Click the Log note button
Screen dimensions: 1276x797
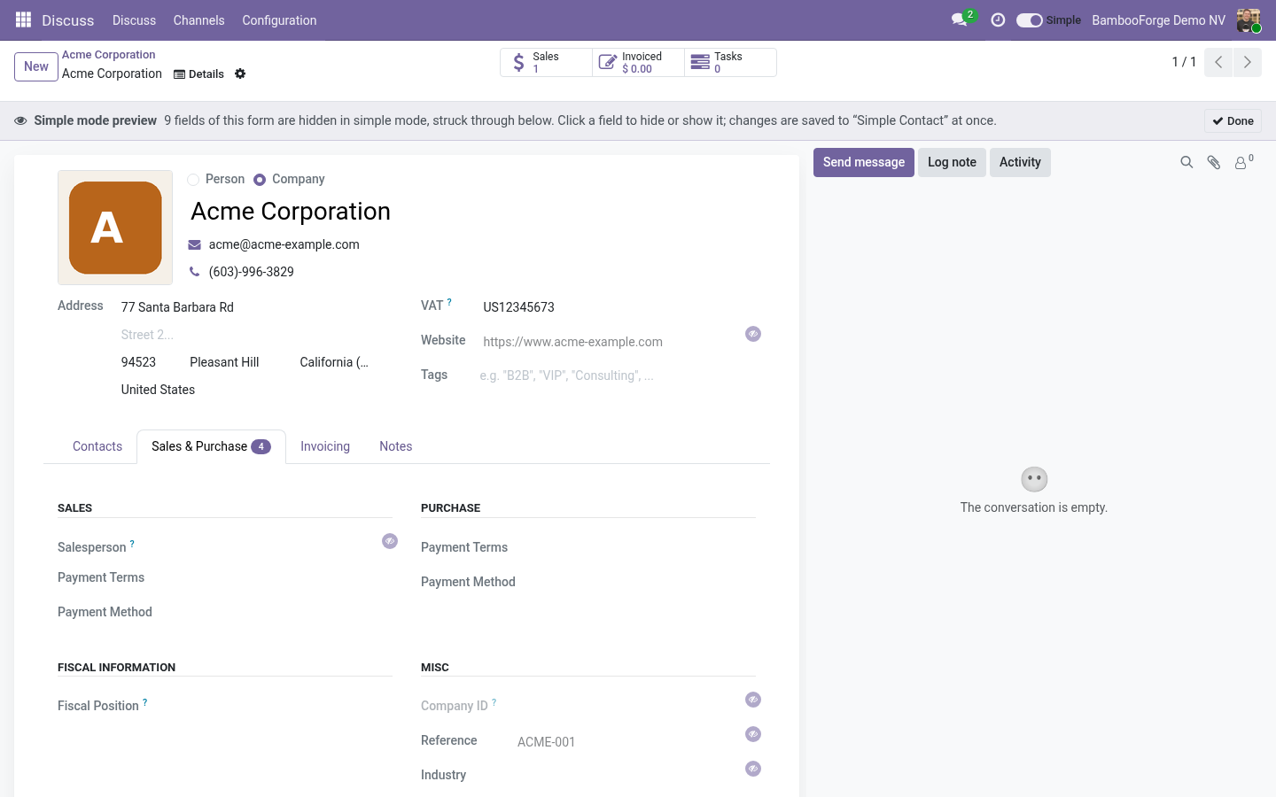tap(952, 162)
